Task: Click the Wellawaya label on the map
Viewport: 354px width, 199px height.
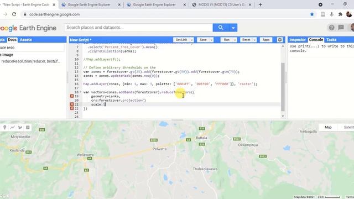Action: coord(85,155)
